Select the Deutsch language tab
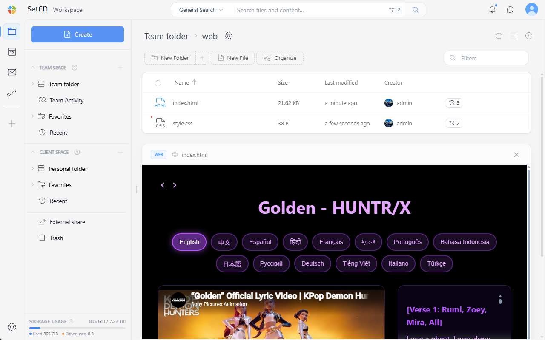The image size is (545, 340). pyautogui.click(x=313, y=263)
